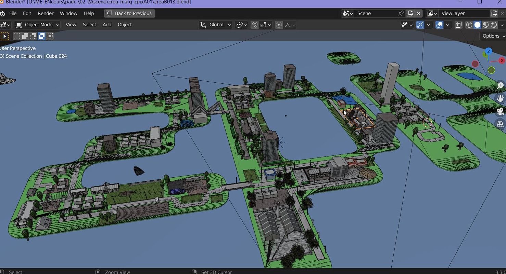
Task: Toggle X-ray display mode
Action: pos(458,25)
